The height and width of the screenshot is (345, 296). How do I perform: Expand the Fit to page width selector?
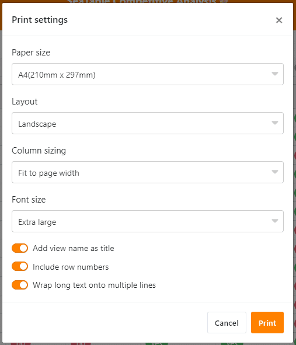[x=148, y=172]
